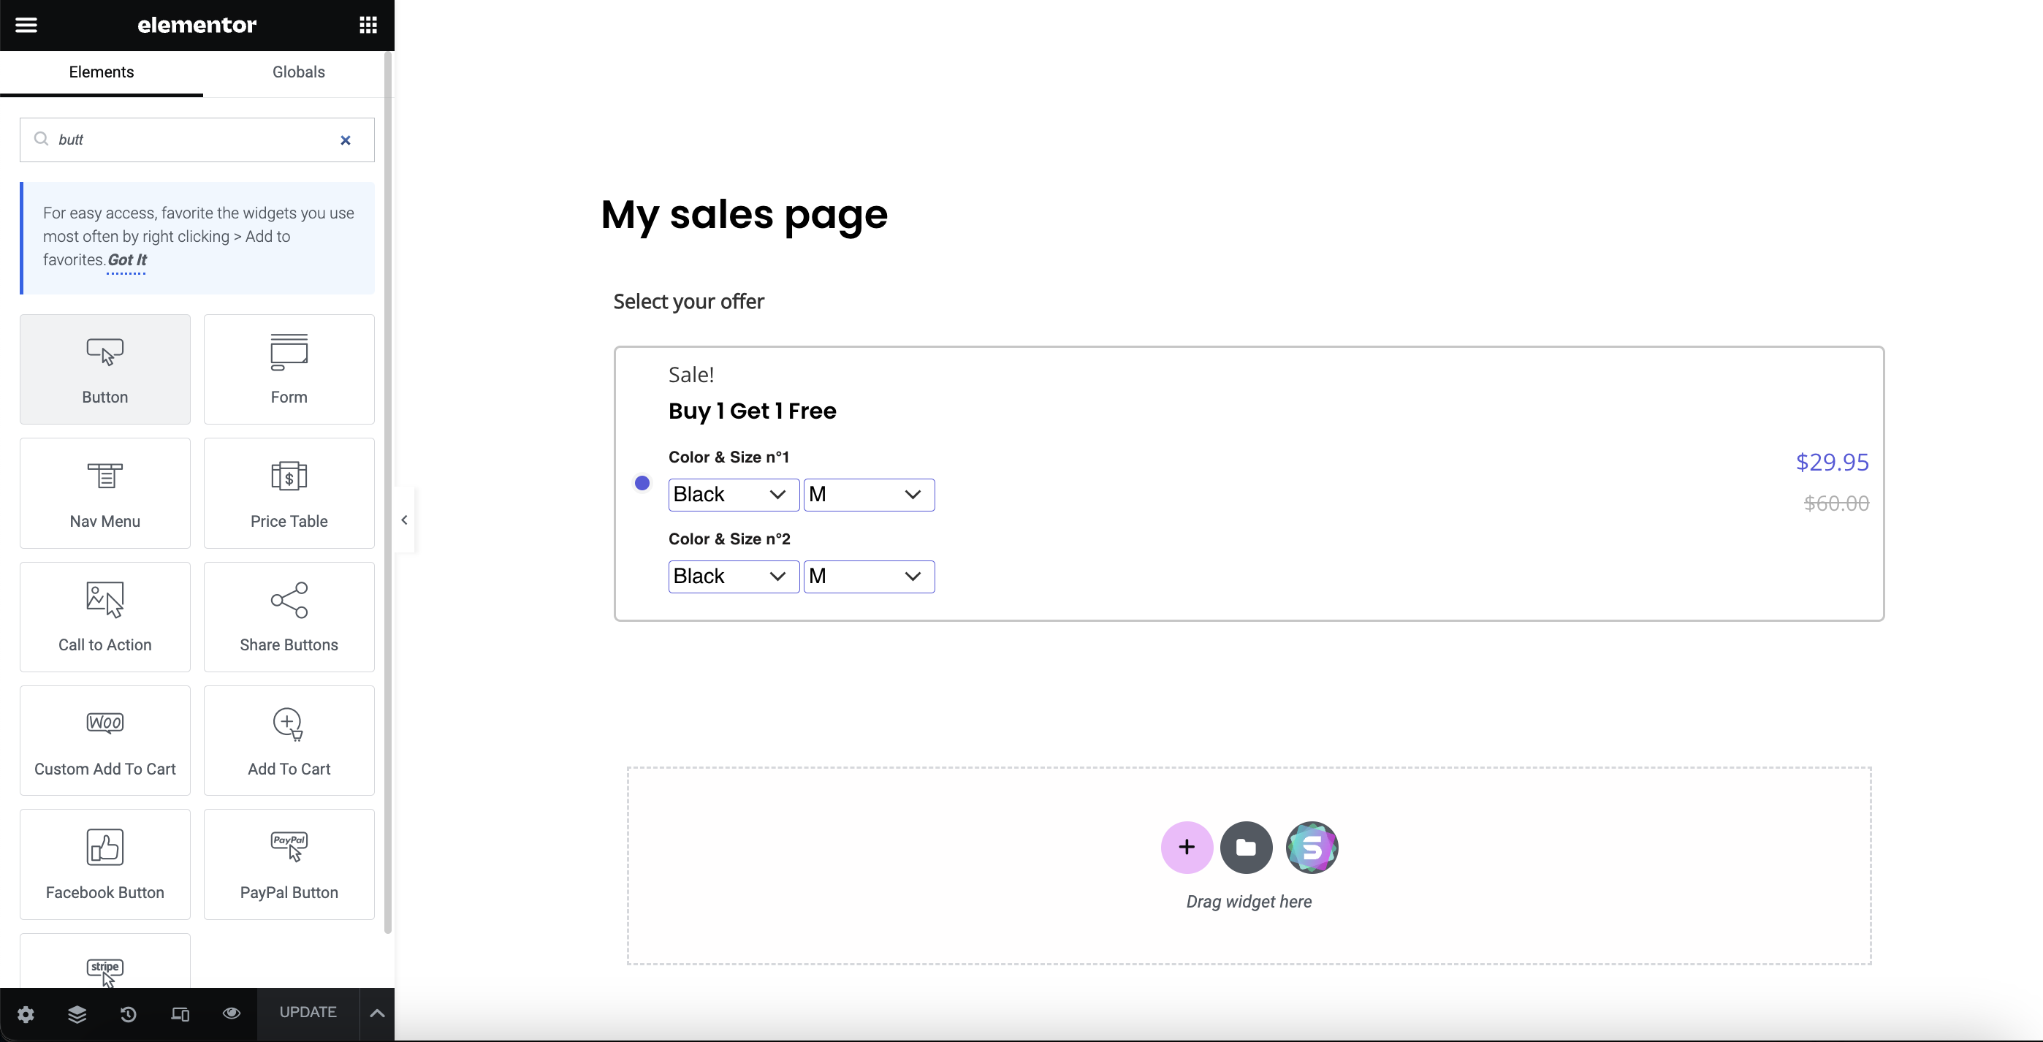The image size is (2043, 1042).
Task: Click the widget search input field
Action: tap(190, 140)
